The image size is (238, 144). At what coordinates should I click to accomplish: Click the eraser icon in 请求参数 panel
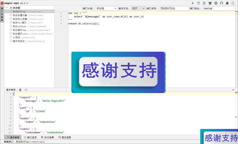click(x=26, y=90)
